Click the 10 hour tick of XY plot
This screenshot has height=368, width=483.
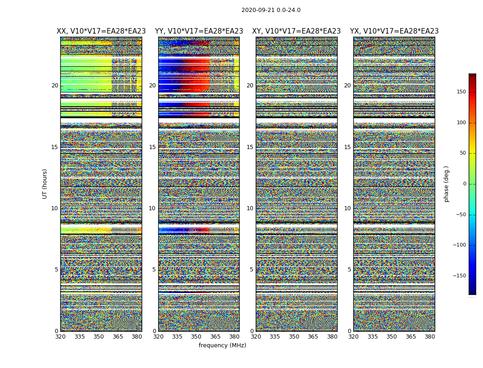[250, 208]
